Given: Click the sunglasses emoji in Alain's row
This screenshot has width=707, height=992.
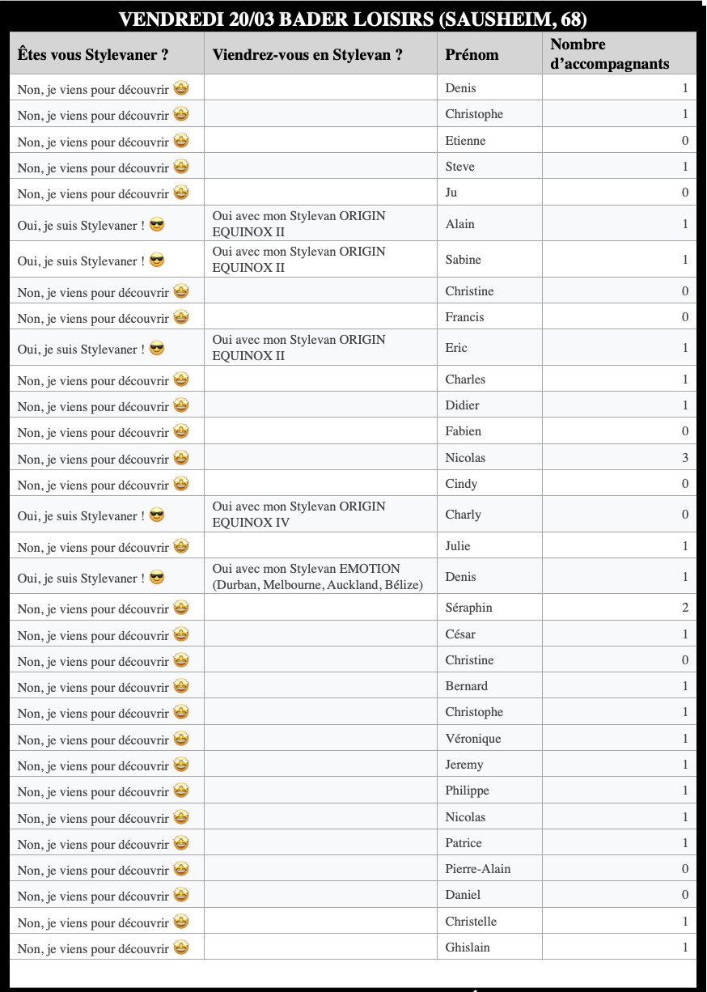Looking at the screenshot, I should (157, 225).
